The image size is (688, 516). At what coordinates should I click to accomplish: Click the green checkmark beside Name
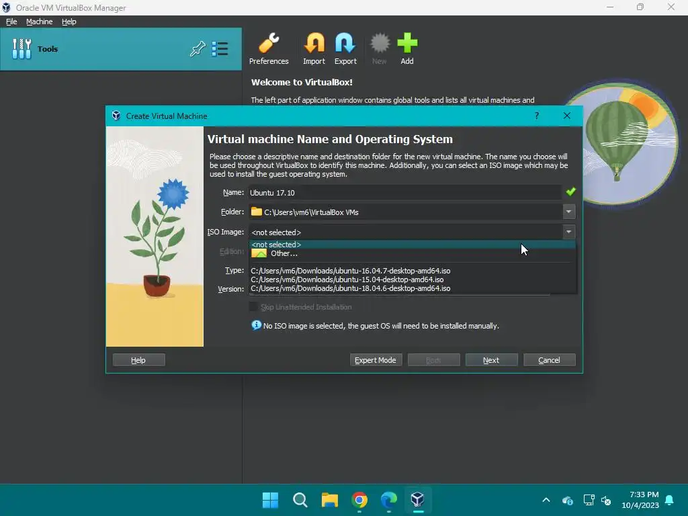(570, 191)
